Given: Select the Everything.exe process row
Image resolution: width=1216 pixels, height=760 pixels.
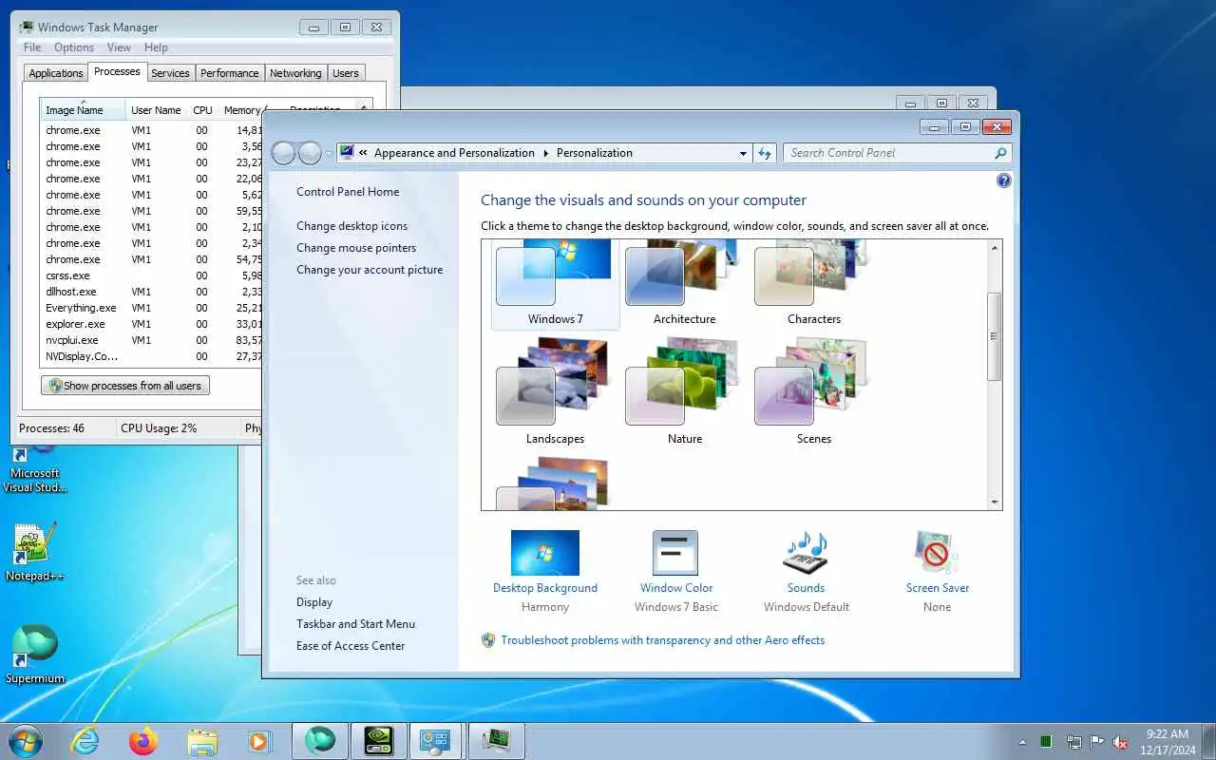Looking at the screenshot, I should click(x=152, y=308).
